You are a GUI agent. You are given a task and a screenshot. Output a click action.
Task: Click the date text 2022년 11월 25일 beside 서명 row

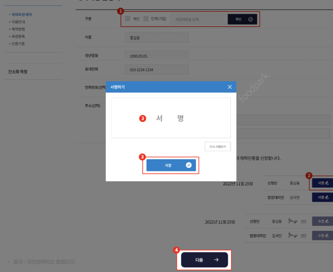coord(238,183)
